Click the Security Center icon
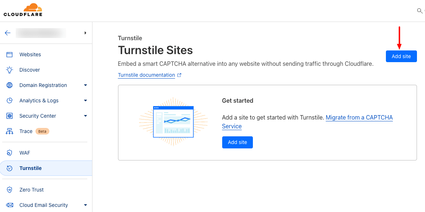The image size is (425, 212). 10,116
